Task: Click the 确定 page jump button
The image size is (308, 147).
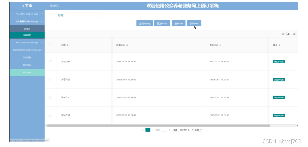Action: coord(175,130)
